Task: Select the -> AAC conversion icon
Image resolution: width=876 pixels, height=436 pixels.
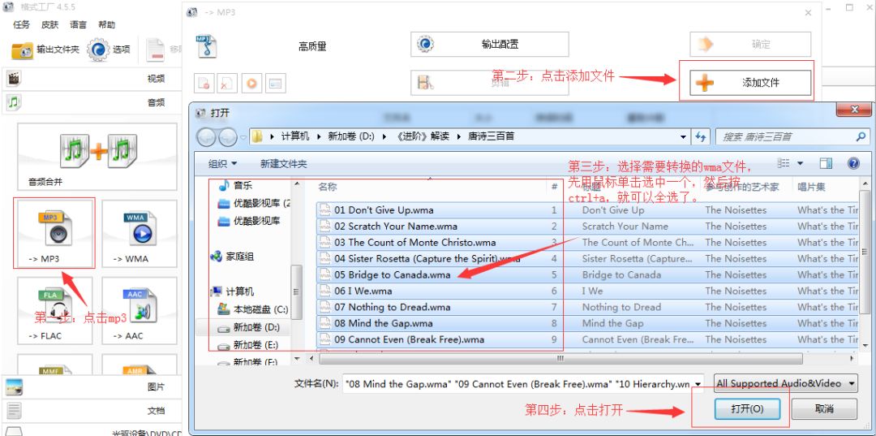Action: click(140, 310)
